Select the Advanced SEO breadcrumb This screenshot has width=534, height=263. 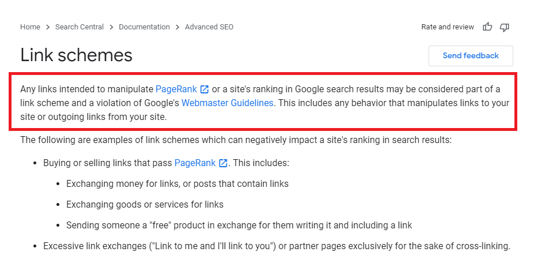coord(209,27)
